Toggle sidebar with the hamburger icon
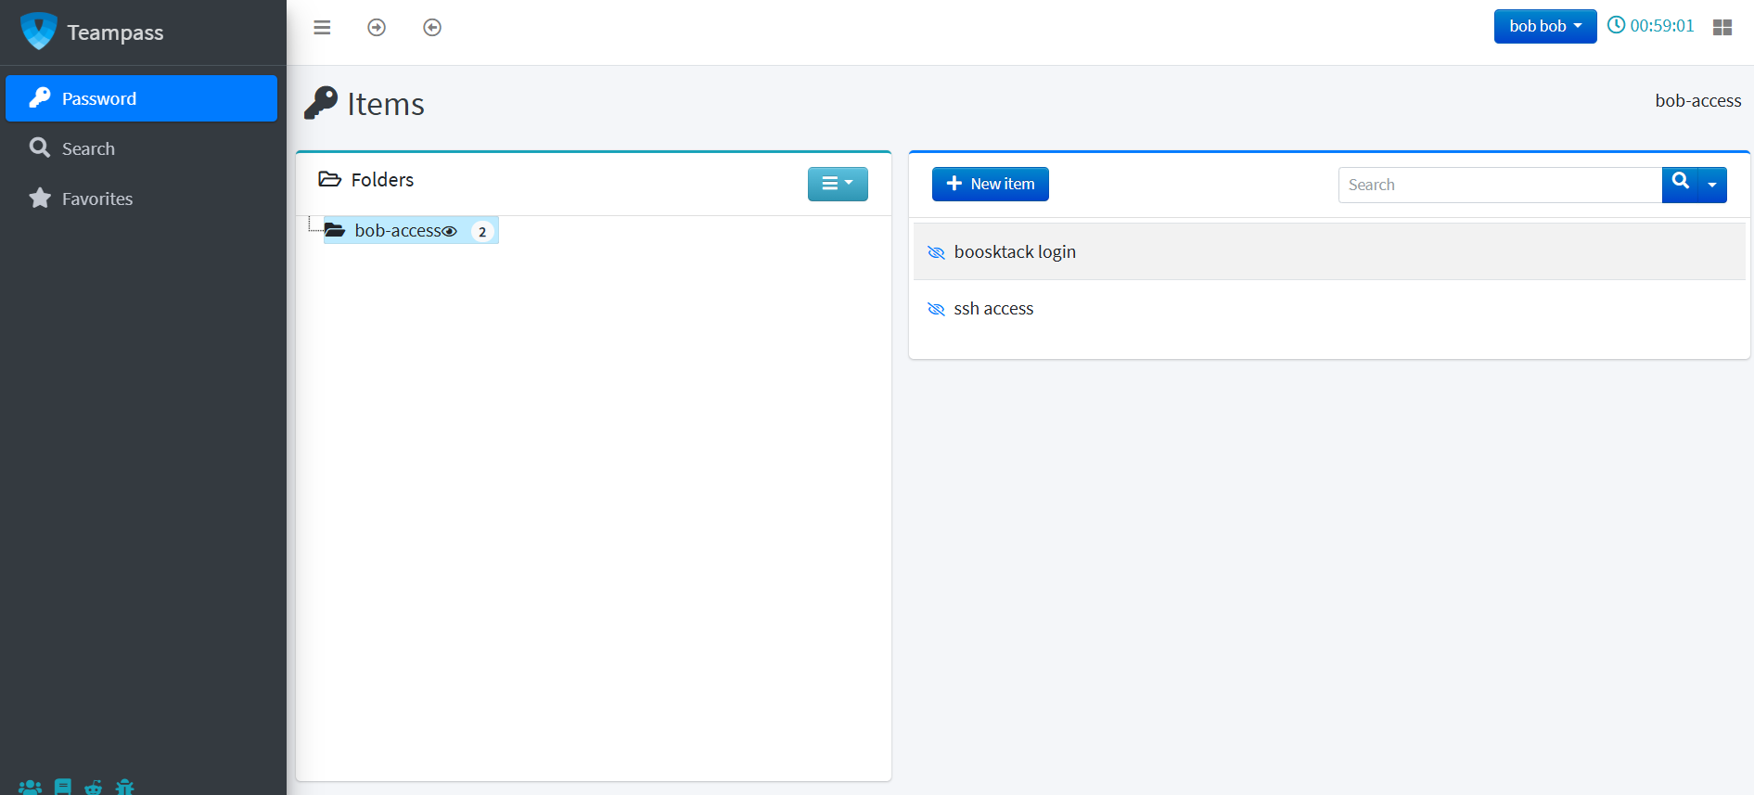Screen dimensions: 1754x795 click(322, 28)
